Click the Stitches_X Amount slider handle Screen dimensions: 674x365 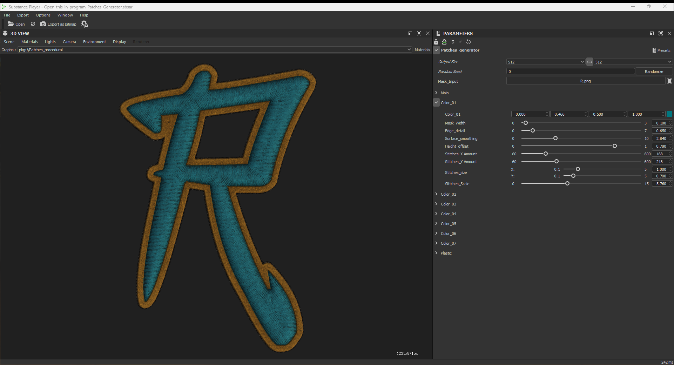coord(546,154)
